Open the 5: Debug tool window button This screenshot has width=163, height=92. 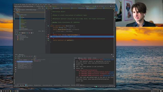[22, 85]
